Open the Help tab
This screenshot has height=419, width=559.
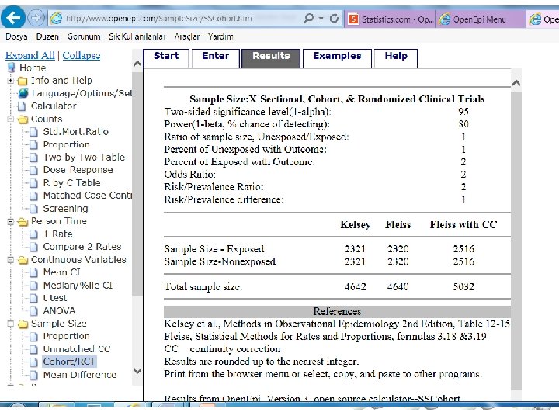[396, 57]
